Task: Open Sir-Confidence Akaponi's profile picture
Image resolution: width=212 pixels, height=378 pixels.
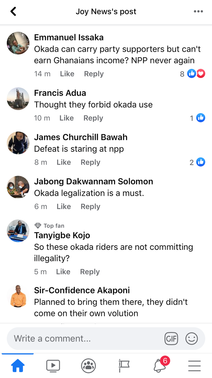Action: point(18,296)
